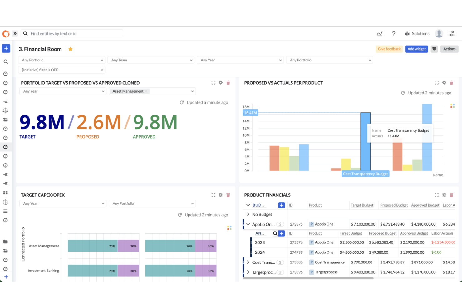The height and width of the screenshot is (308, 462).
Task: Maximize the Target Capex/Opex widget
Action: (213, 195)
